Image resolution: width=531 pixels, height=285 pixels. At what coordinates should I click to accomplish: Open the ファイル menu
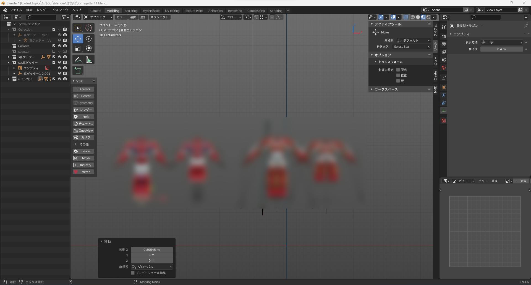pos(16,10)
